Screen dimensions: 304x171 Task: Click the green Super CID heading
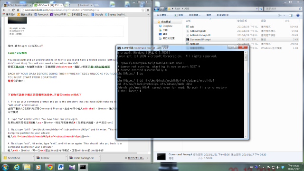click(17, 53)
